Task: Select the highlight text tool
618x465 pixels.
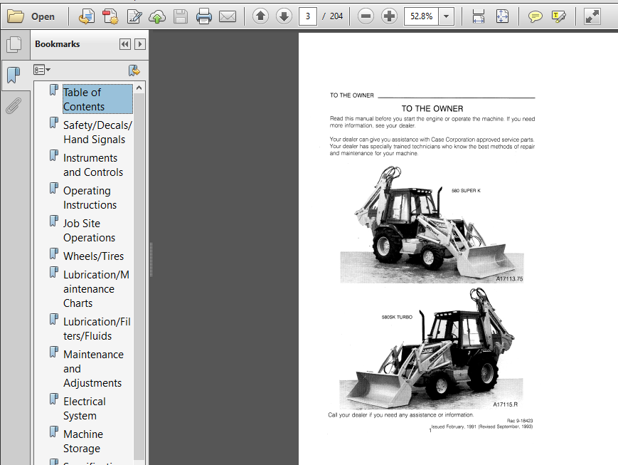Action: point(559,16)
